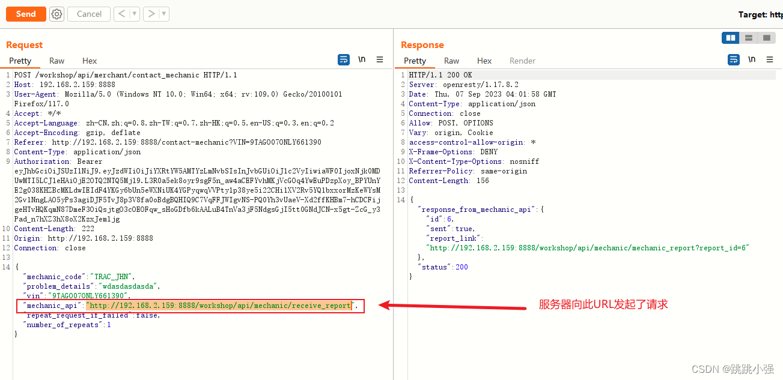This screenshot has height=380, width=783.
Task: Go to previous request with back arrow
Action: (122, 14)
